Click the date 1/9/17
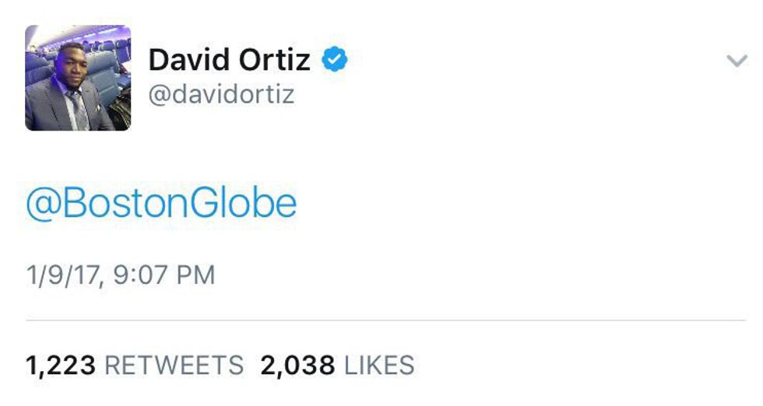763x406 pixels. 62,275
